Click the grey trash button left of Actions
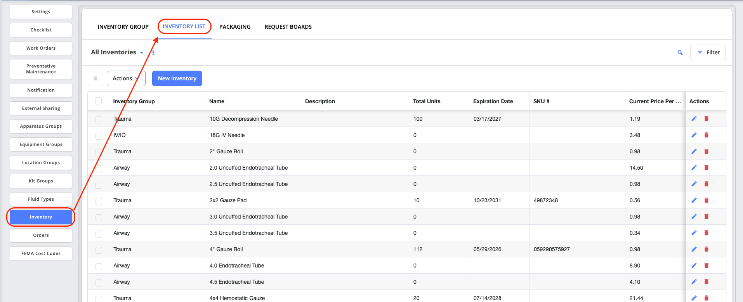The image size is (743, 302). (x=95, y=78)
